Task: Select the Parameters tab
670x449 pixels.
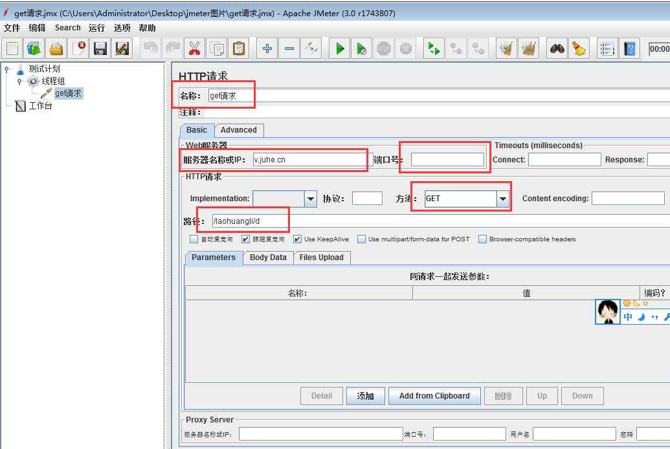Action: click(x=214, y=257)
